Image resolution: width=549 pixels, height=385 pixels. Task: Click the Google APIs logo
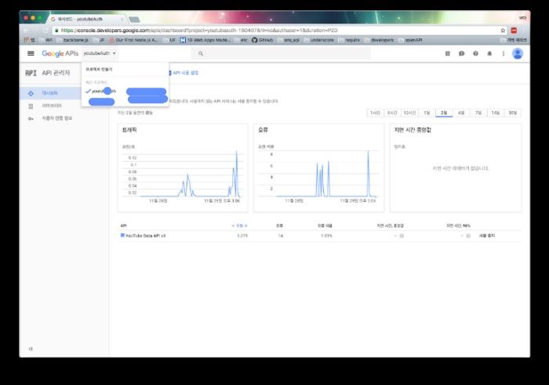(60, 53)
